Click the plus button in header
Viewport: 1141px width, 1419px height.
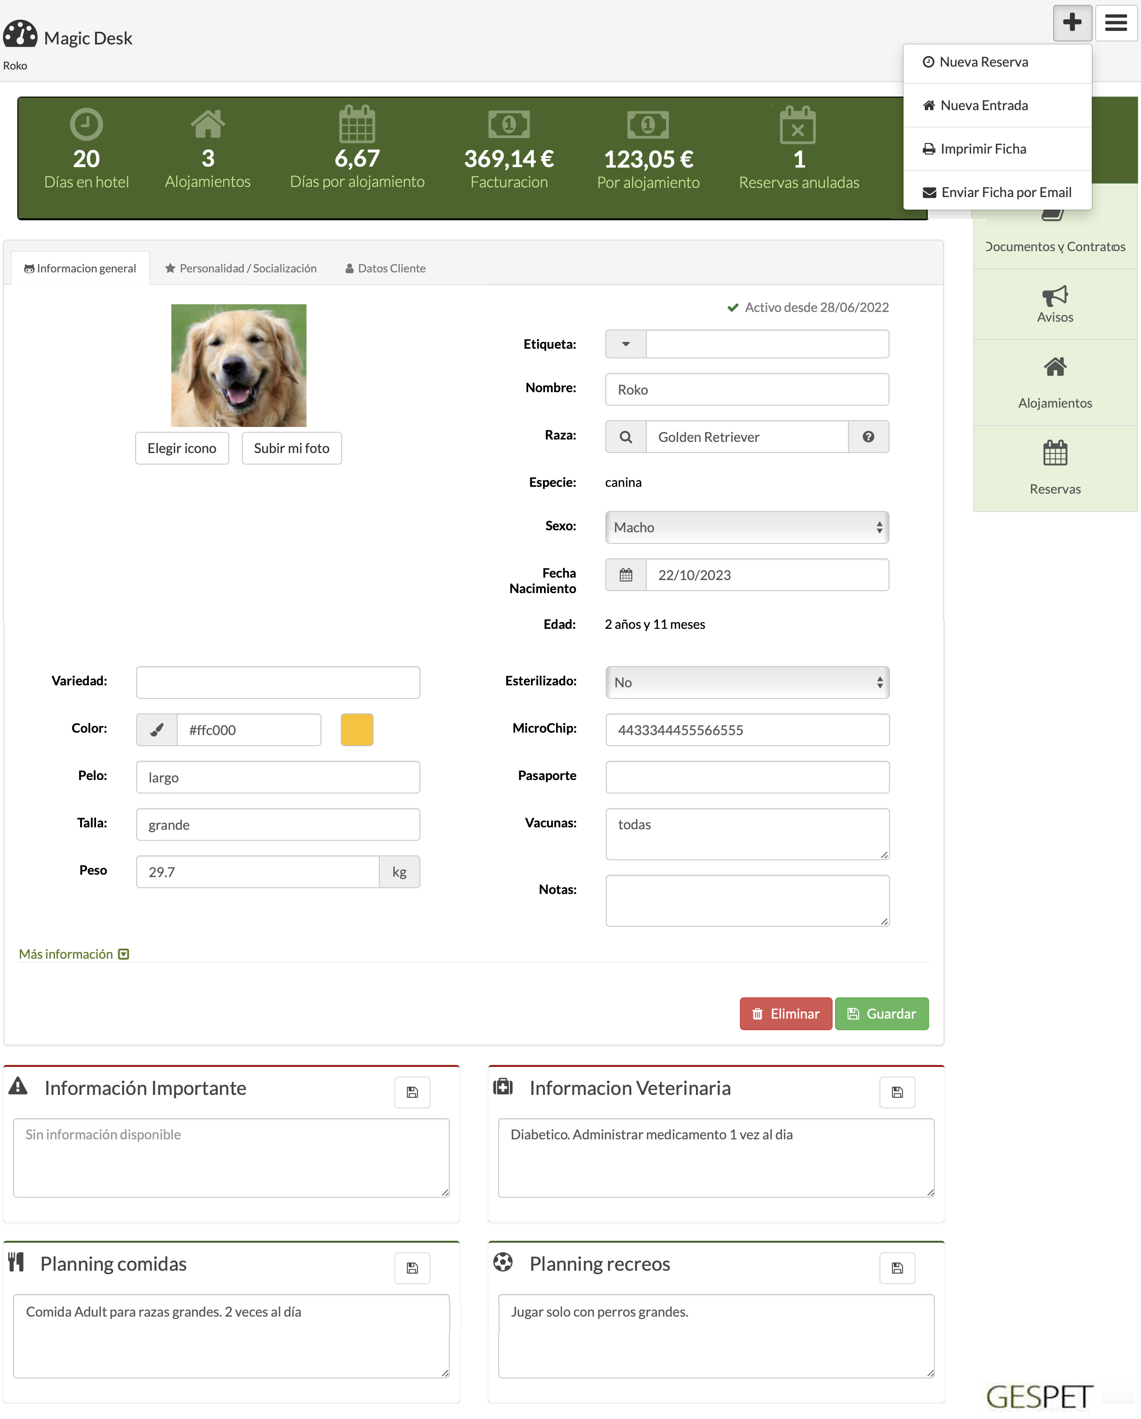pyautogui.click(x=1072, y=23)
